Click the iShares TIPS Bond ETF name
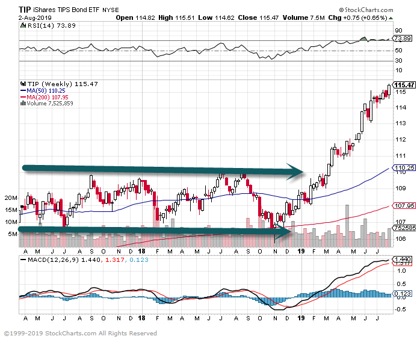Image resolution: width=420 pixels, height=342 pixels. tap(66, 10)
